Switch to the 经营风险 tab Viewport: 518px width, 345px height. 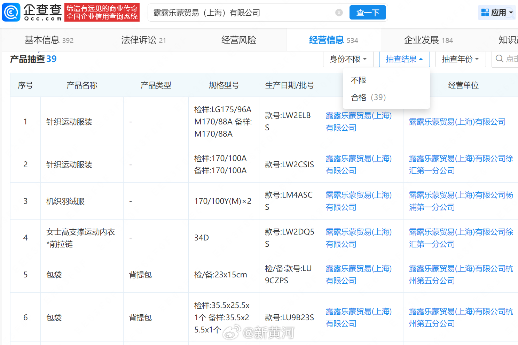238,40
